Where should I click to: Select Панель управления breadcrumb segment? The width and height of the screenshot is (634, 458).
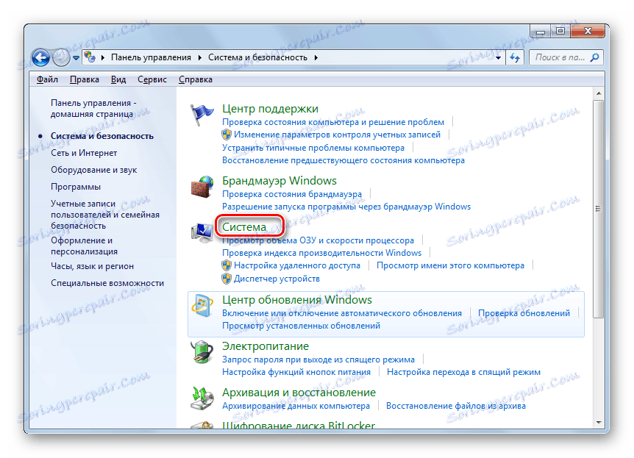pos(151,57)
